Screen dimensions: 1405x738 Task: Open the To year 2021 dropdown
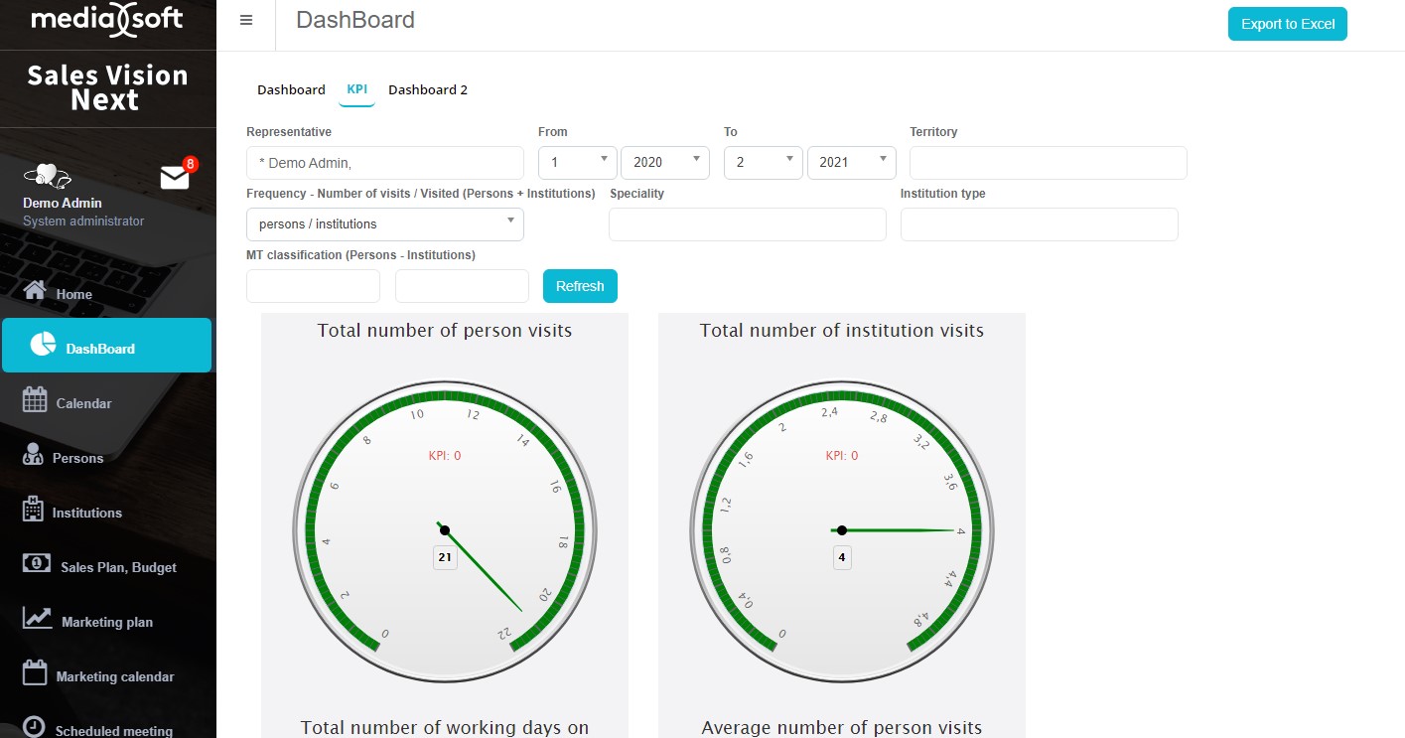pos(851,163)
